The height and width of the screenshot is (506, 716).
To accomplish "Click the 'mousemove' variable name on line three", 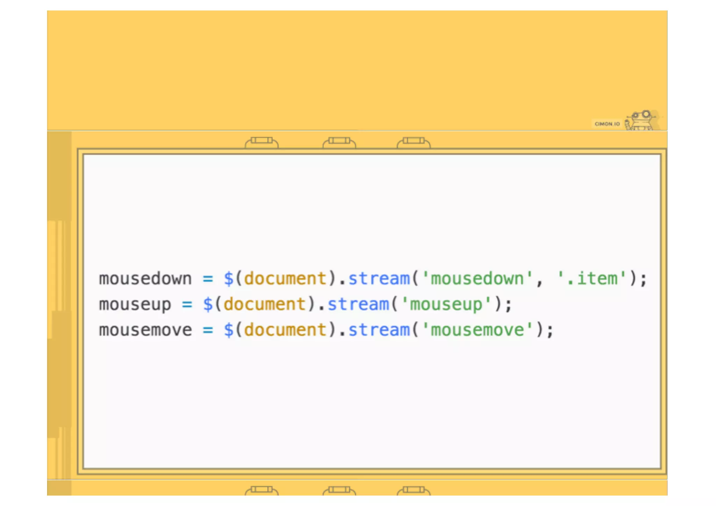I will [x=145, y=330].
